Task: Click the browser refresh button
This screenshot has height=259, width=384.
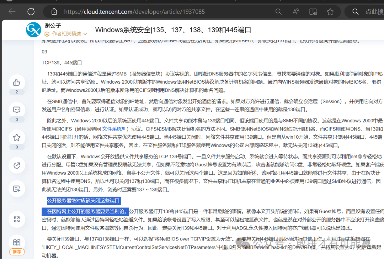Action: (x=31, y=11)
